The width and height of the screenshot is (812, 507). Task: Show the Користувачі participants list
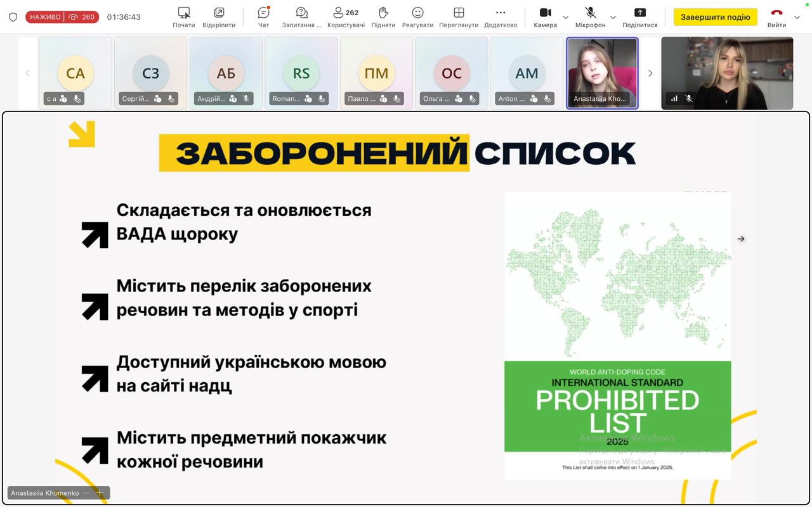[x=346, y=17]
